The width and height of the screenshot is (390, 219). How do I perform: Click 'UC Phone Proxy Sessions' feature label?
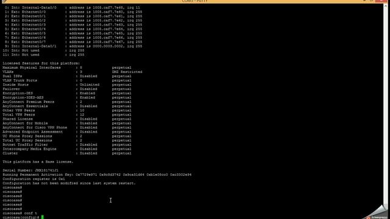[27, 136]
